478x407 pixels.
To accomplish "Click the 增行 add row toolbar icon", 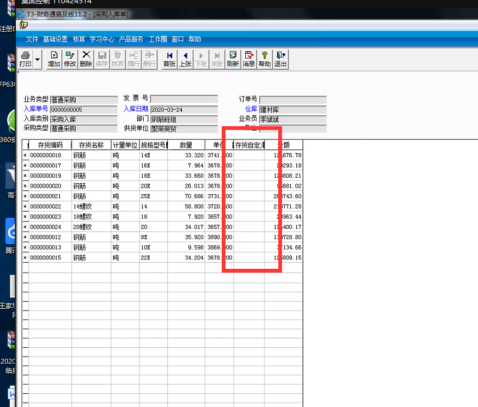I will tap(133, 59).
